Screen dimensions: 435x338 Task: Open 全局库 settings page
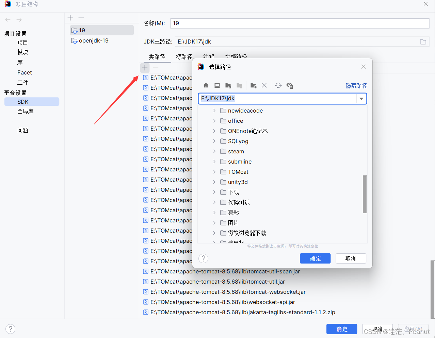(x=26, y=111)
